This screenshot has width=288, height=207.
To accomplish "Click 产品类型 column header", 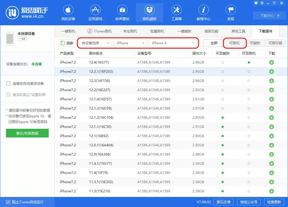I will coord(67,53).
